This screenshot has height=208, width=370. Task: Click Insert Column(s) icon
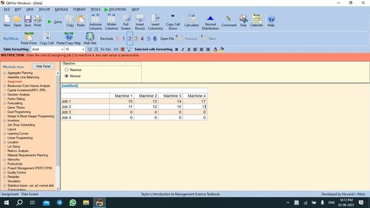(156, 22)
